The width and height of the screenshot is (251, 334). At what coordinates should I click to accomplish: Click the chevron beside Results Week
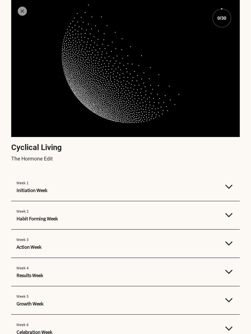pyautogui.click(x=229, y=272)
